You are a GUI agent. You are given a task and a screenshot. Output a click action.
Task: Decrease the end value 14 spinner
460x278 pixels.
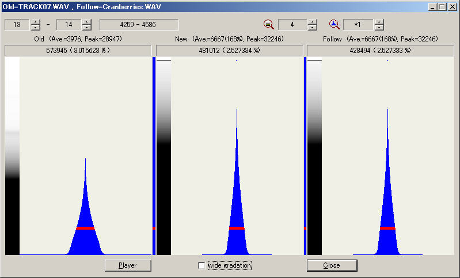pos(86,28)
